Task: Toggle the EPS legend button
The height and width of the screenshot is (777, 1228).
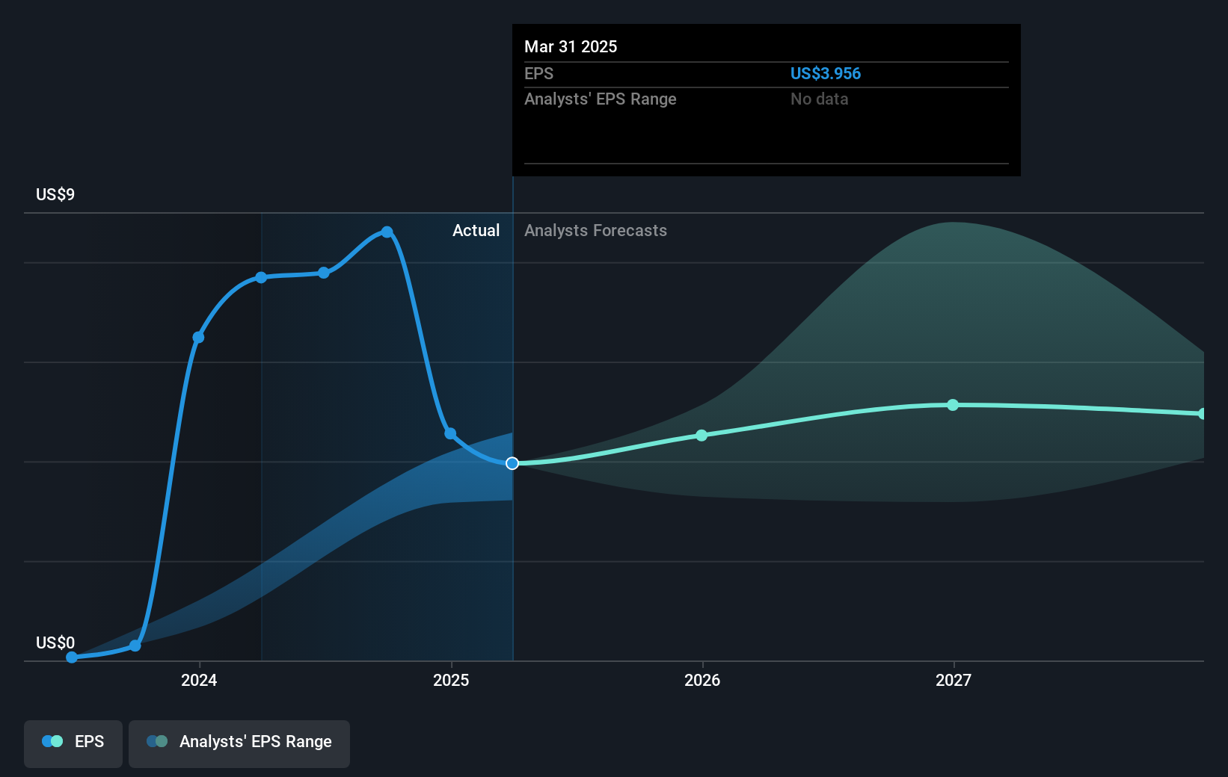Action: 73,743
